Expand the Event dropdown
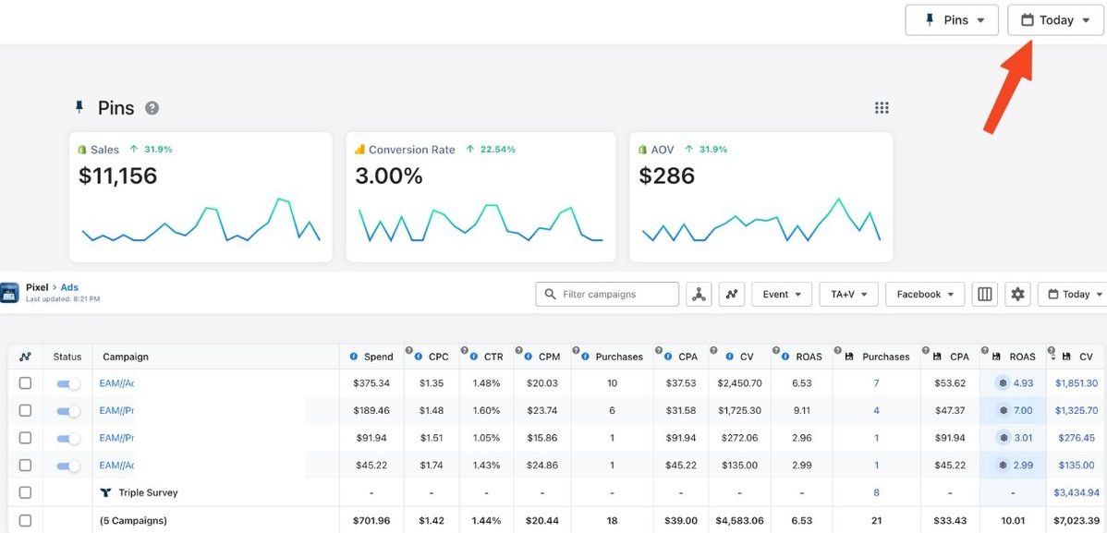 782,295
